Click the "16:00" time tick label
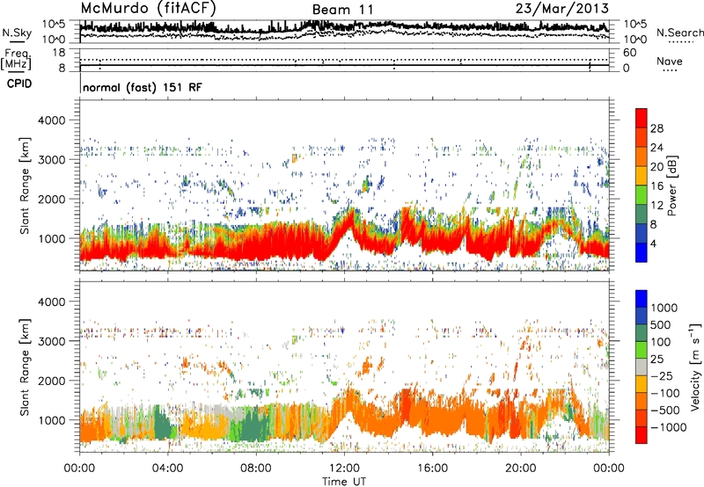The height and width of the screenshot is (487, 704). tap(432, 469)
